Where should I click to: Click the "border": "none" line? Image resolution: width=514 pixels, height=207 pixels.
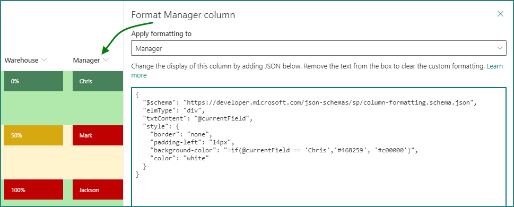[181, 134]
